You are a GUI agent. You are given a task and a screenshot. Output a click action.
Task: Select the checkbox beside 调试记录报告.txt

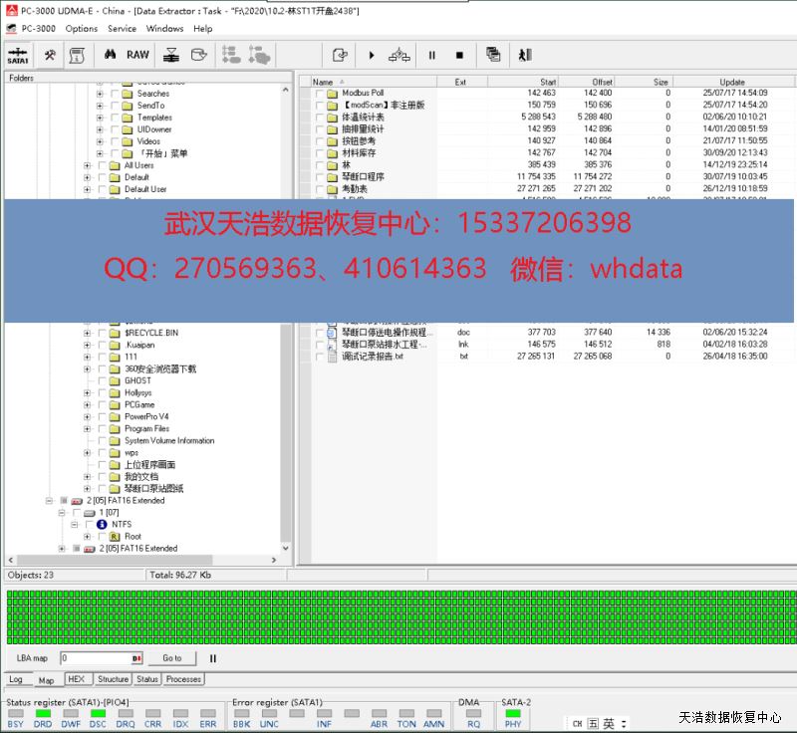(x=320, y=357)
